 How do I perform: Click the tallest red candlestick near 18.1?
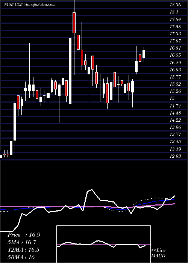[74, 23]
